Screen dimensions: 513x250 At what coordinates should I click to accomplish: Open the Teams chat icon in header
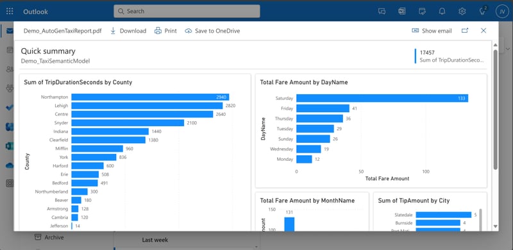point(382,12)
